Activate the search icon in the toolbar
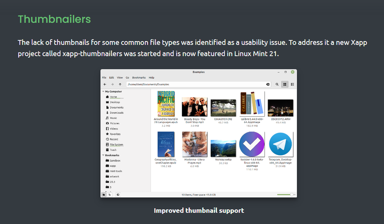The width and height of the screenshot is (384, 224). pos(276,84)
